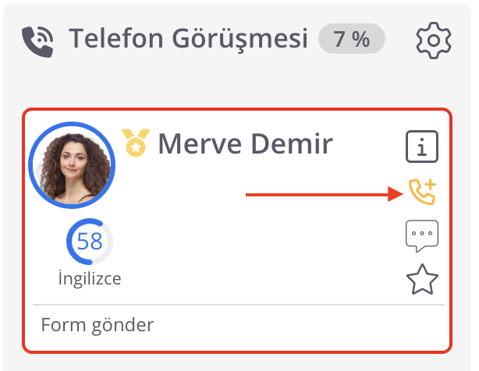Open the Merve Demir name heading
The image size is (479, 371).
coord(245,143)
